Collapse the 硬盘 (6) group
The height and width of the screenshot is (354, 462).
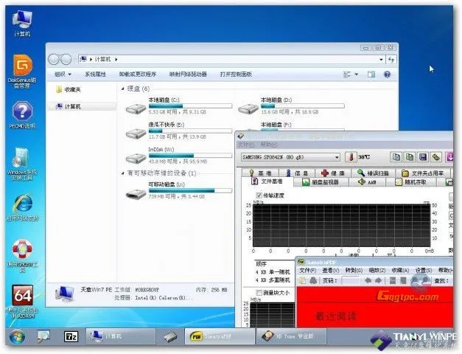pos(123,88)
